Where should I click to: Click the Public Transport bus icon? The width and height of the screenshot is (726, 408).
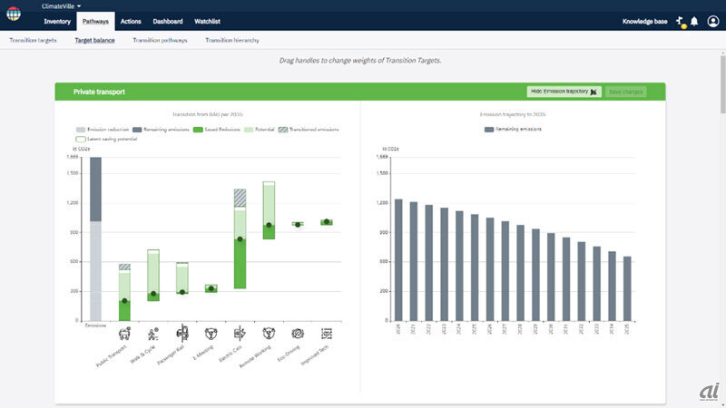[124, 333]
